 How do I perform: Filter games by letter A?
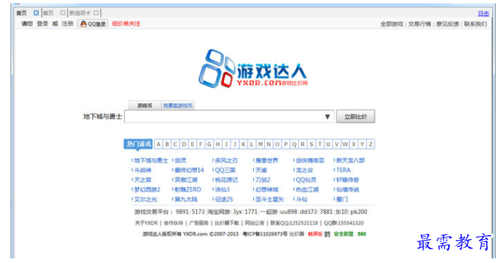point(159,144)
